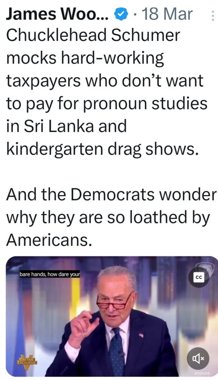Click the caption text 'bare hands, how dare your'
Viewport: 218px width, 380px height.
(50, 274)
